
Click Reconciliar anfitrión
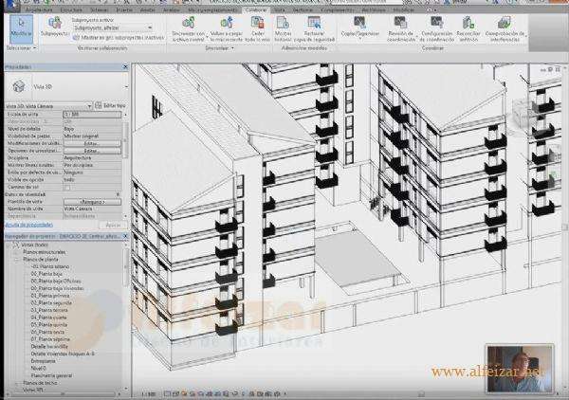tap(468, 29)
